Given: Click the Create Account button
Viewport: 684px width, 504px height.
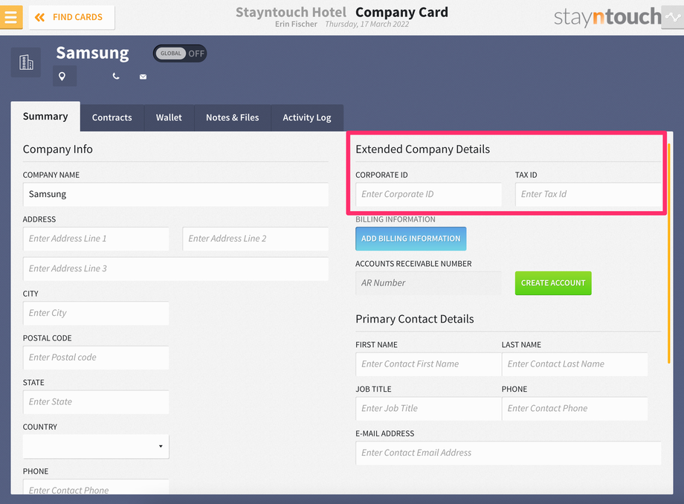Looking at the screenshot, I should [x=553, y=283].
